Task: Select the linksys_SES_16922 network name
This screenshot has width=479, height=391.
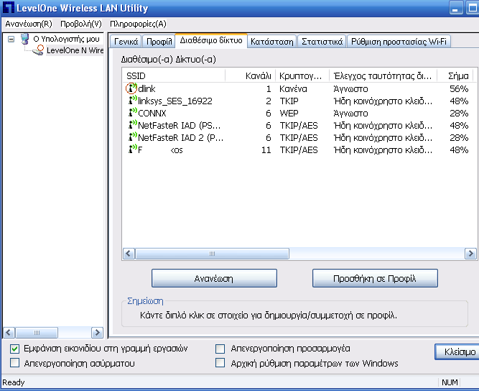Action: pos(175,101)
